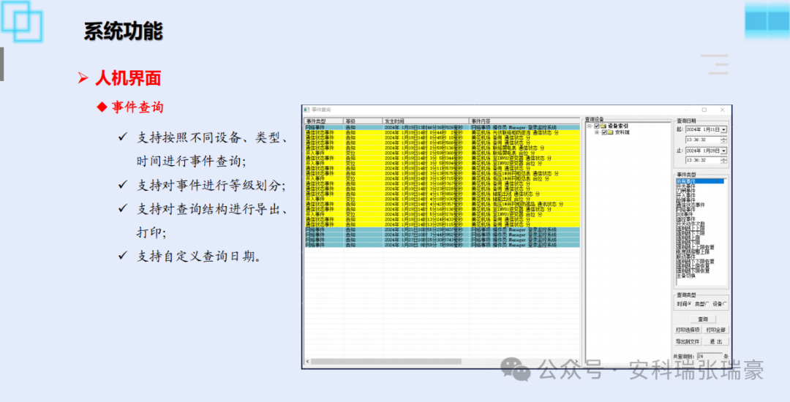Select the 设备索引 tree label

618,126
